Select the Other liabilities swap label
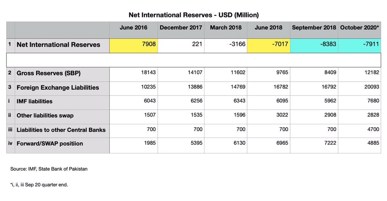This screenshot has height=201, width=387. coord(45,116)
